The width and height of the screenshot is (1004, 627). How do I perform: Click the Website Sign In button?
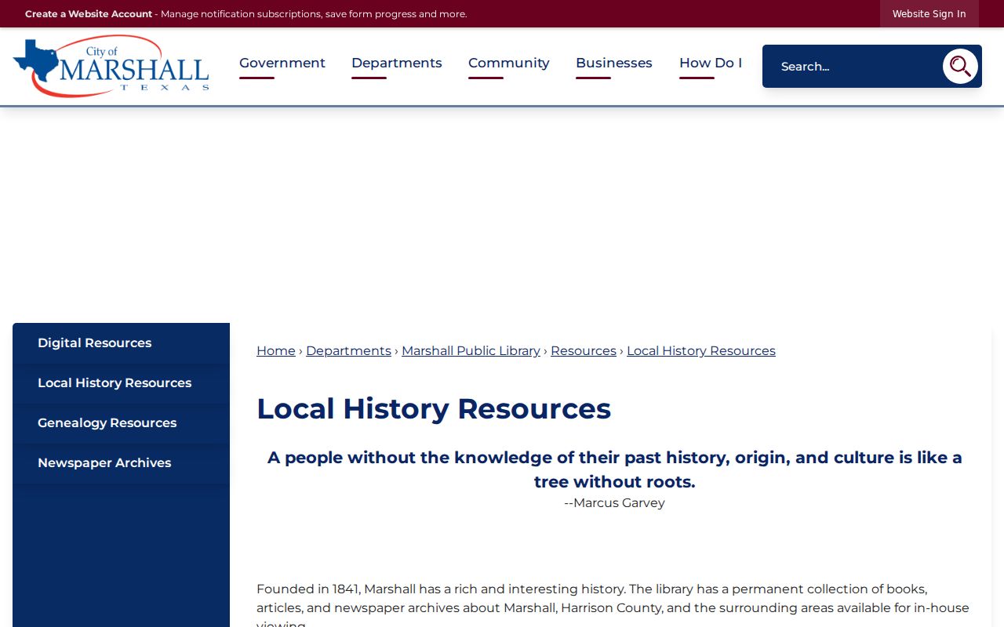(x=929, y=14)
